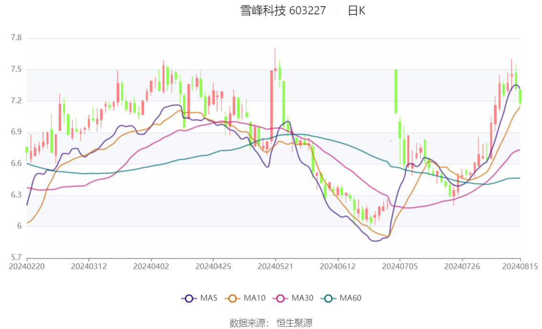Toggle the MA5 legend series
The height and width of the screenshot is (329, 542).
click(199, 298)
